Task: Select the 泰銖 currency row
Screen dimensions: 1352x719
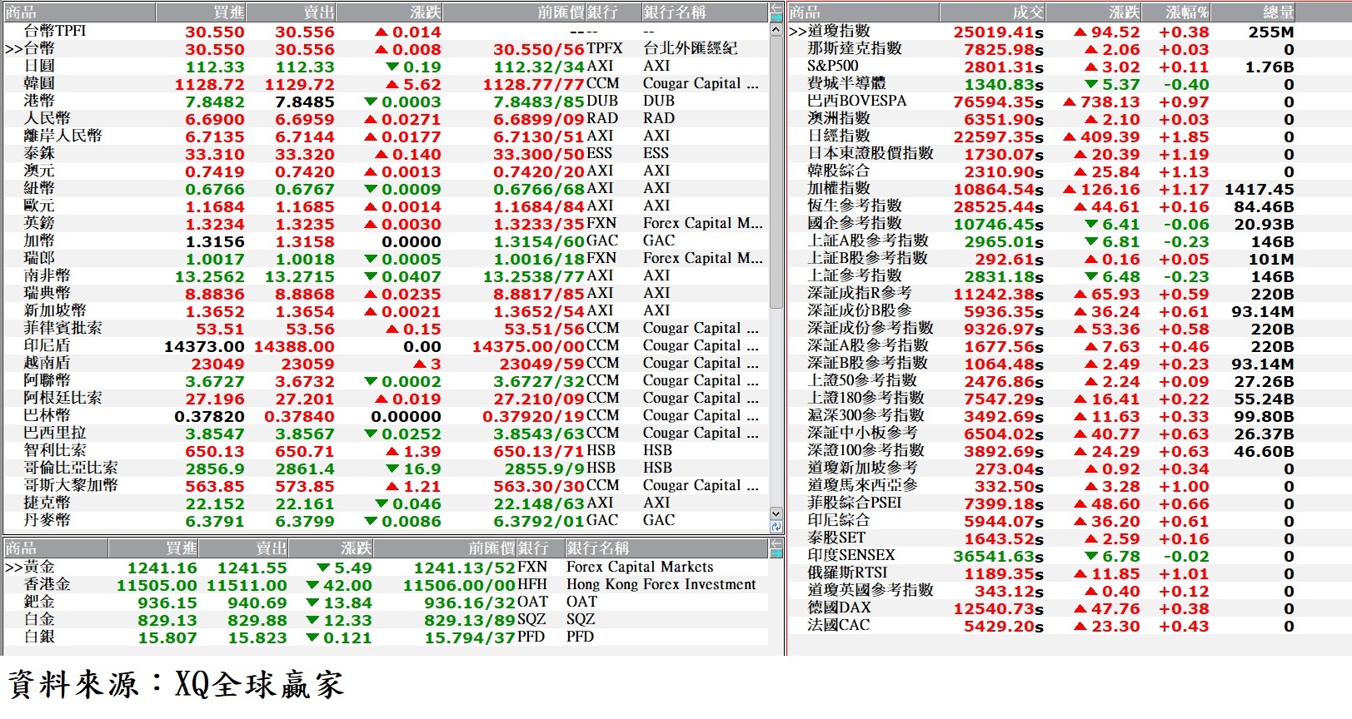Action: (x=385, y=153)
